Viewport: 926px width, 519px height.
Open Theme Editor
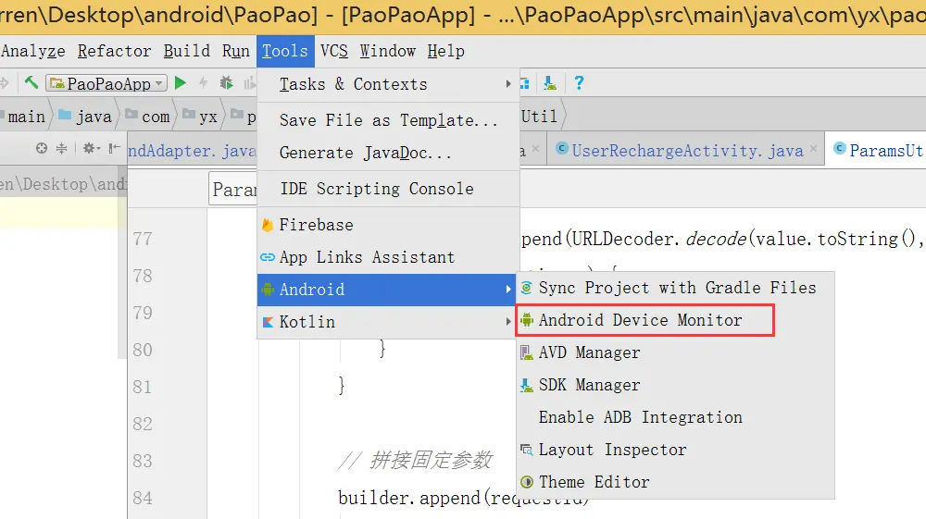point(676,482)
